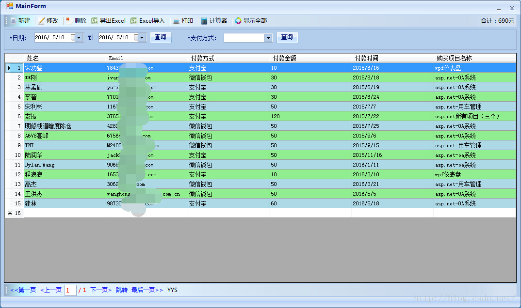Viewport: 521px width, 308px height.
Task: Go to 最后一页 last page link
Action: tap(147, 290)
